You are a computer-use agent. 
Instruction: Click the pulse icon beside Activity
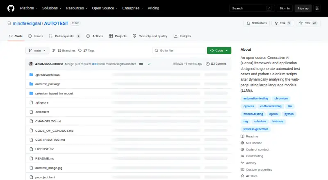click(x=242, y=163)
